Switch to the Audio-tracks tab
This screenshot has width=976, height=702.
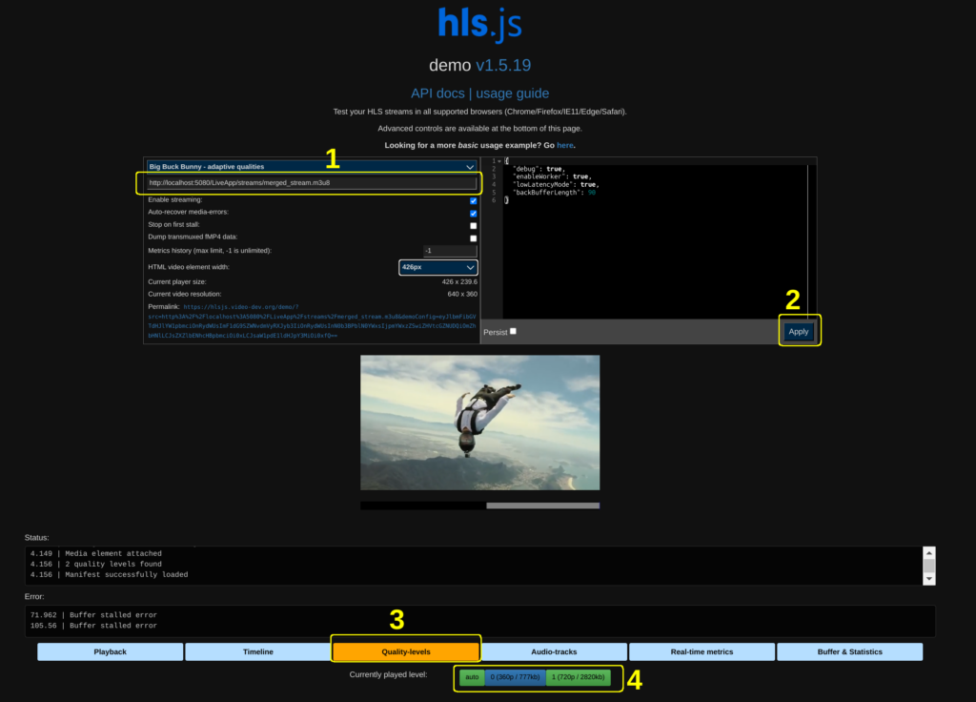(554, 651)
